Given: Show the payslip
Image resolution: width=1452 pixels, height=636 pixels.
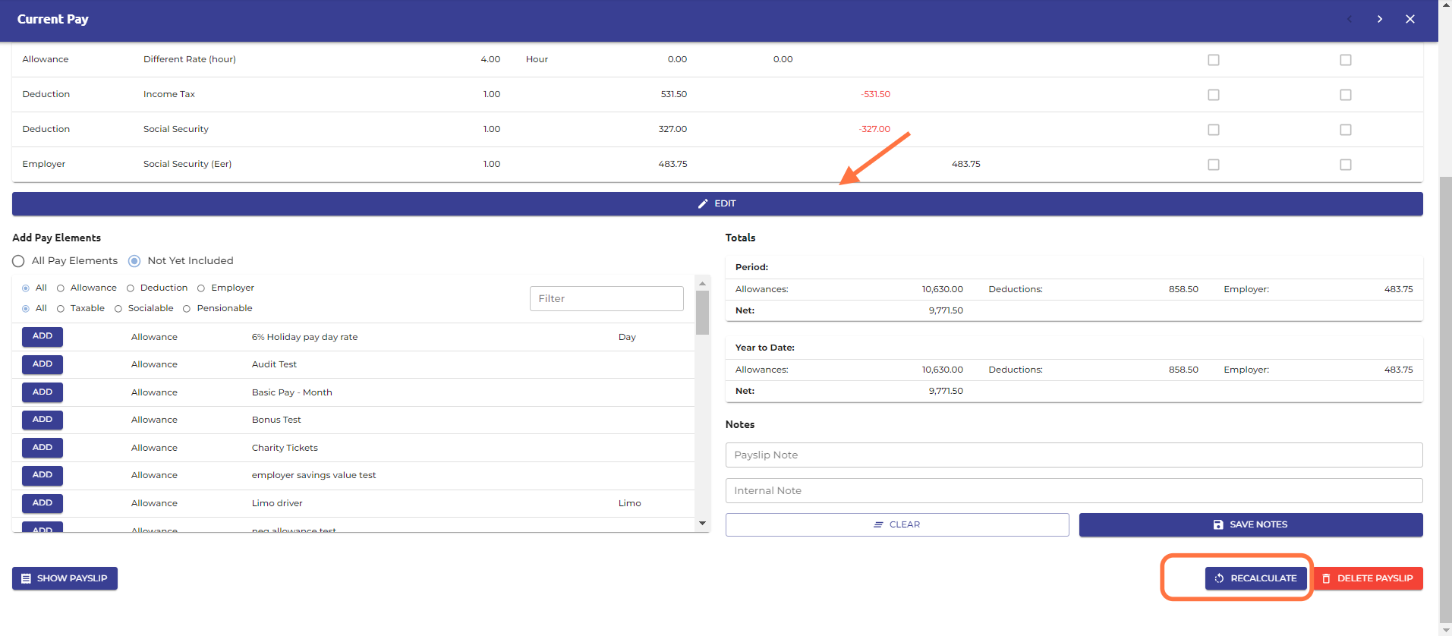Looking at the screenshot, I should (65, 578).
